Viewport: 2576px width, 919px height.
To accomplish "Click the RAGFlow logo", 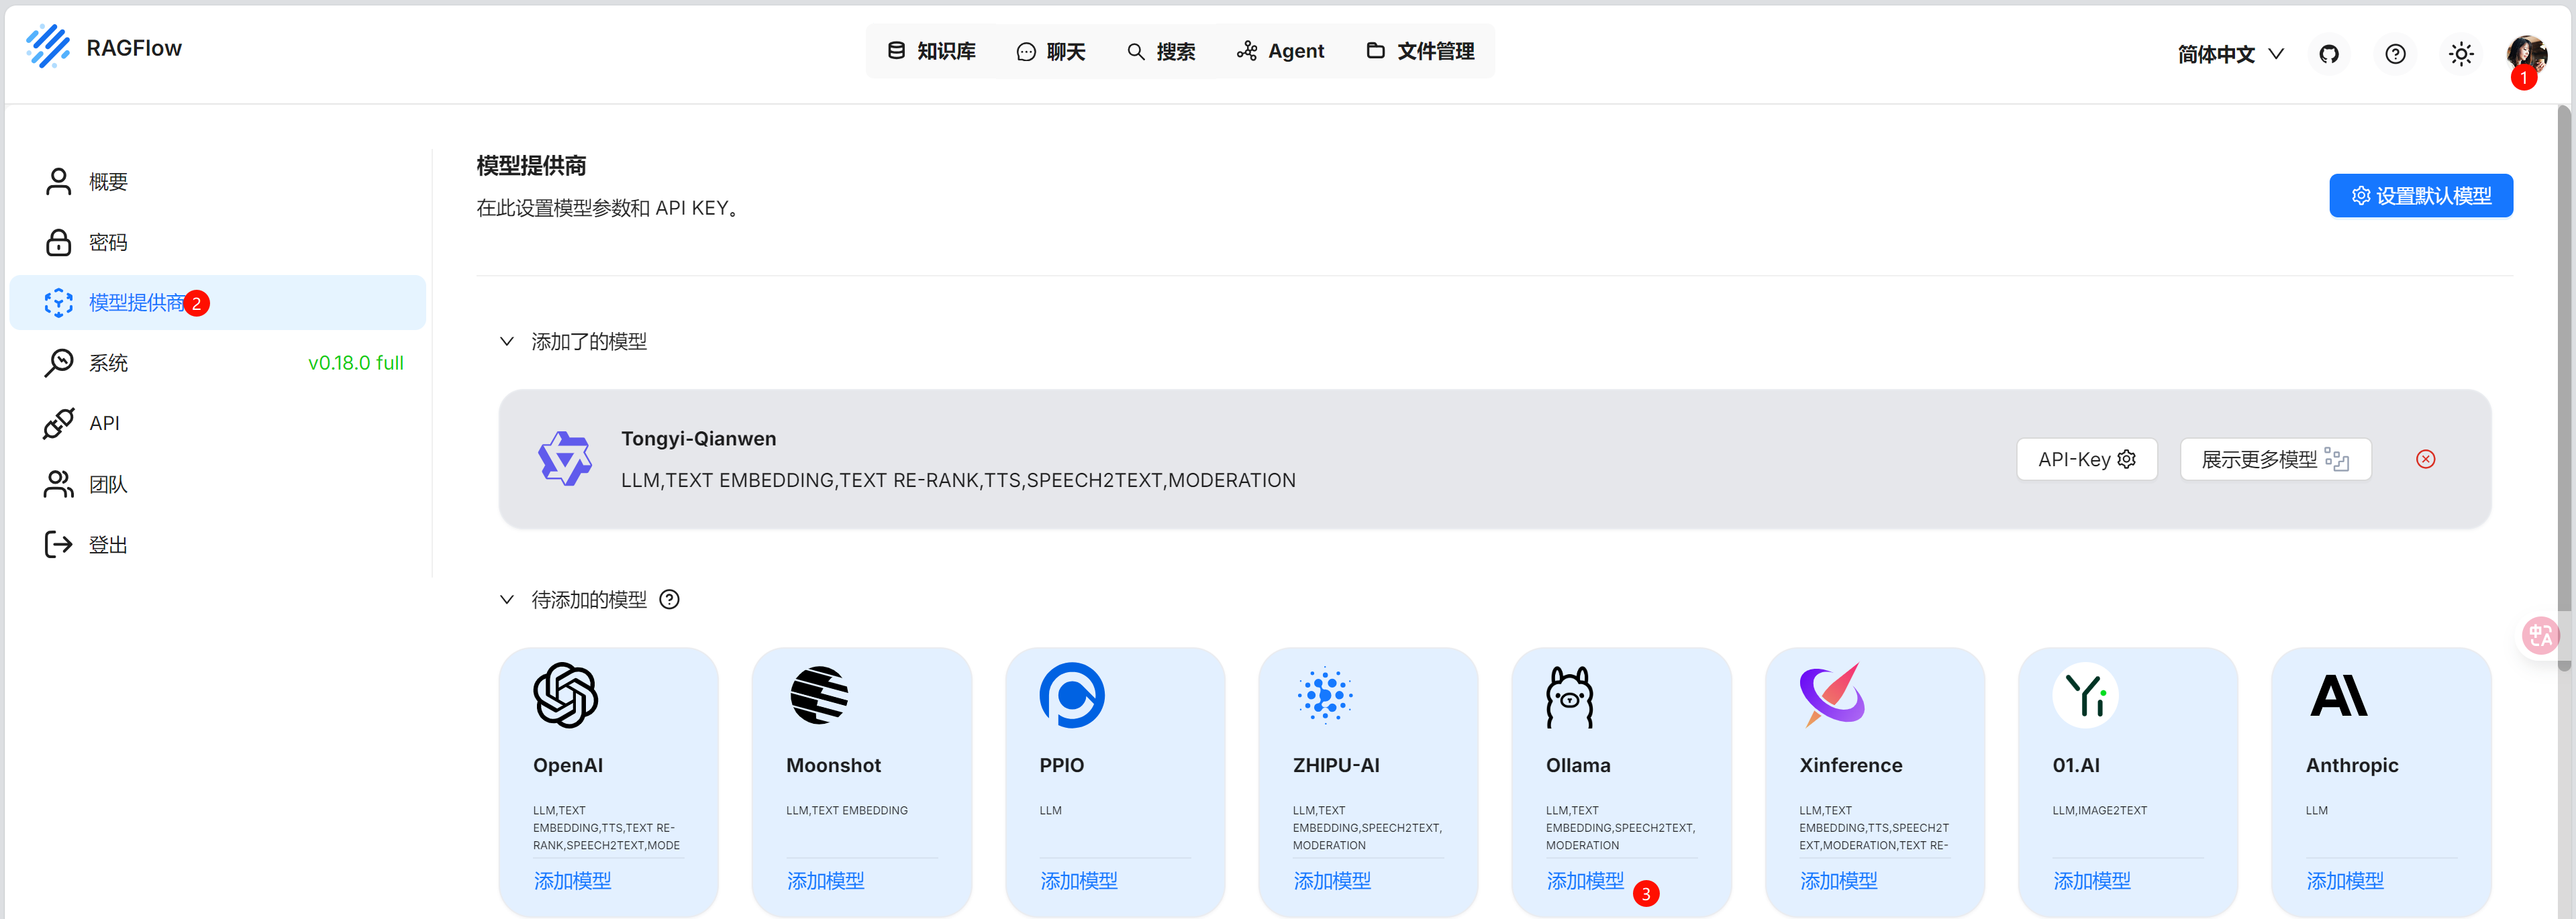I will pyautogui.click(x=48, y=47).
